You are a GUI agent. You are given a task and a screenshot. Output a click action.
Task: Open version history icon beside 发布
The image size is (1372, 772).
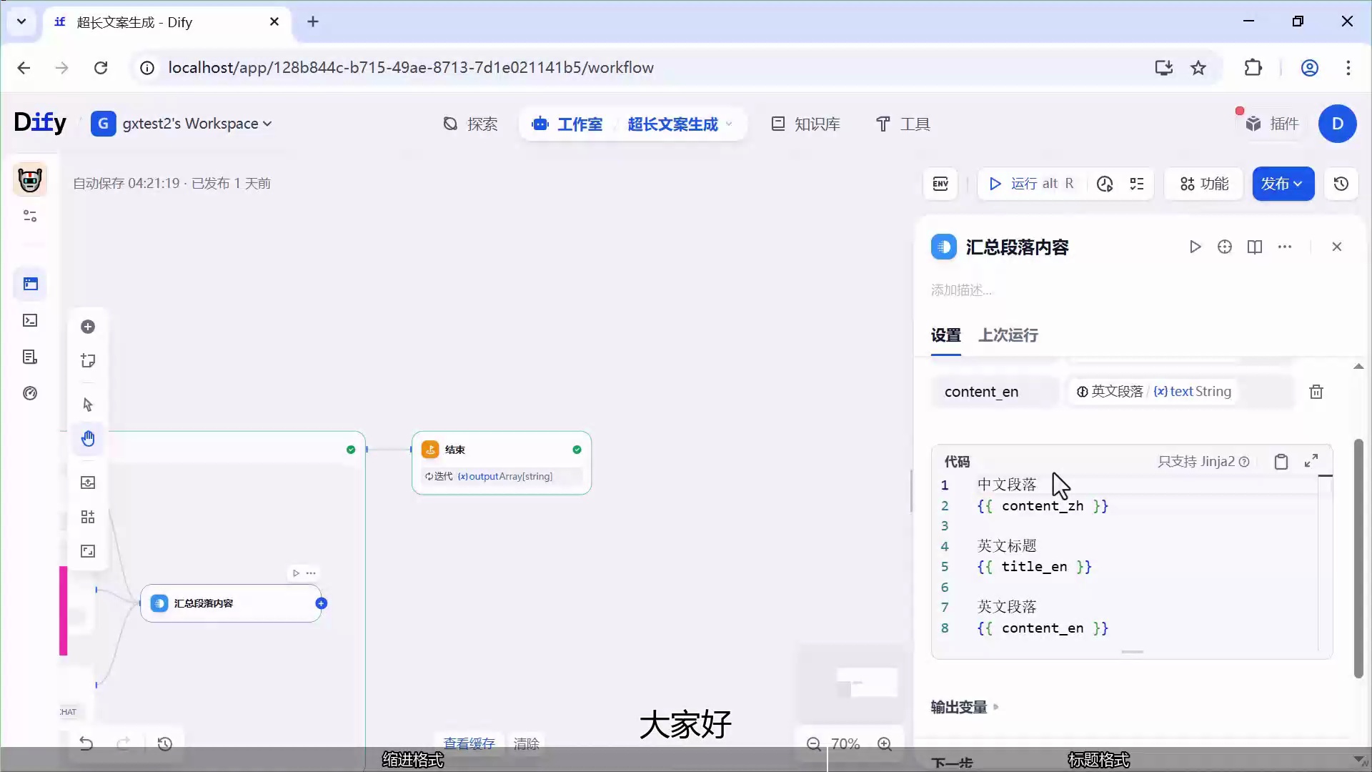click(1341, 184)
